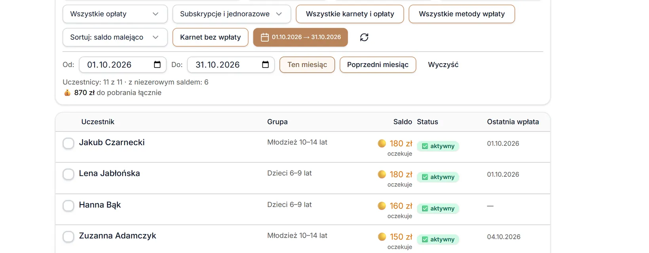
Task: Click the Uczestnicy: 11 z 11 summary line
Action: (x=135, y=82)
